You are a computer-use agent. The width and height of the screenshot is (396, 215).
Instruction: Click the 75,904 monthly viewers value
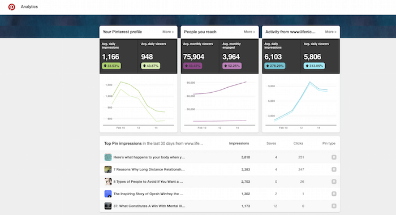193,57
